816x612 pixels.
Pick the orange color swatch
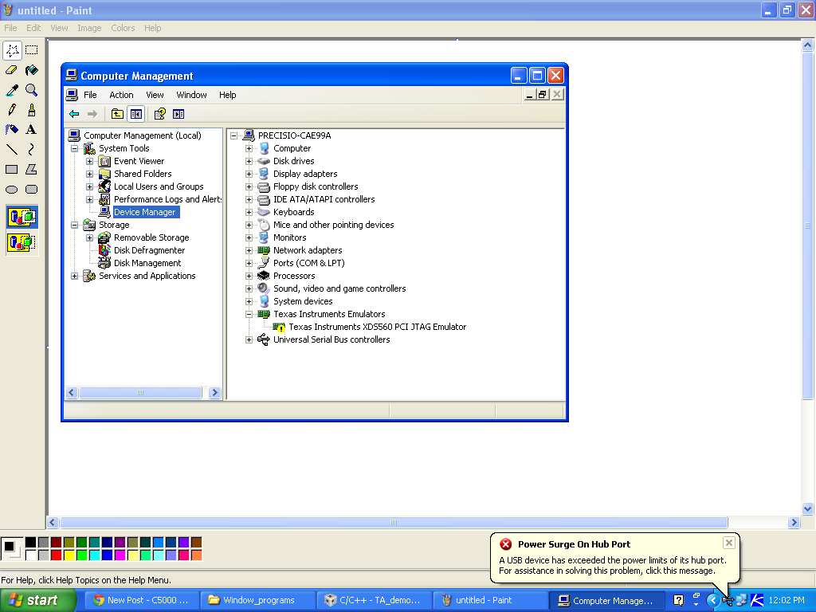click(196, 555)
